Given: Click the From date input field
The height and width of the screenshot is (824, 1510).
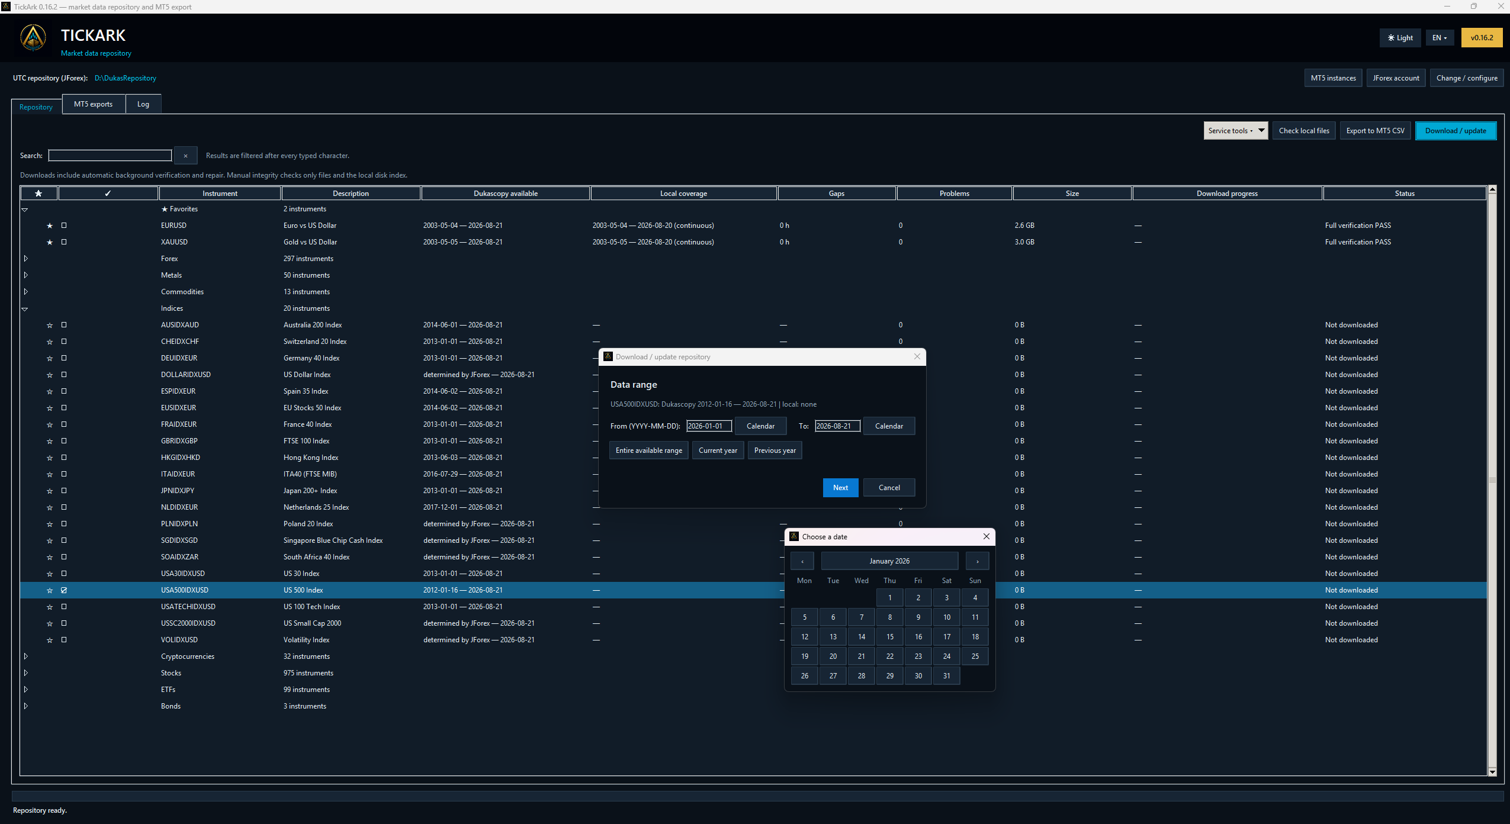Looking at the screenshot, I should coord(709,426).
